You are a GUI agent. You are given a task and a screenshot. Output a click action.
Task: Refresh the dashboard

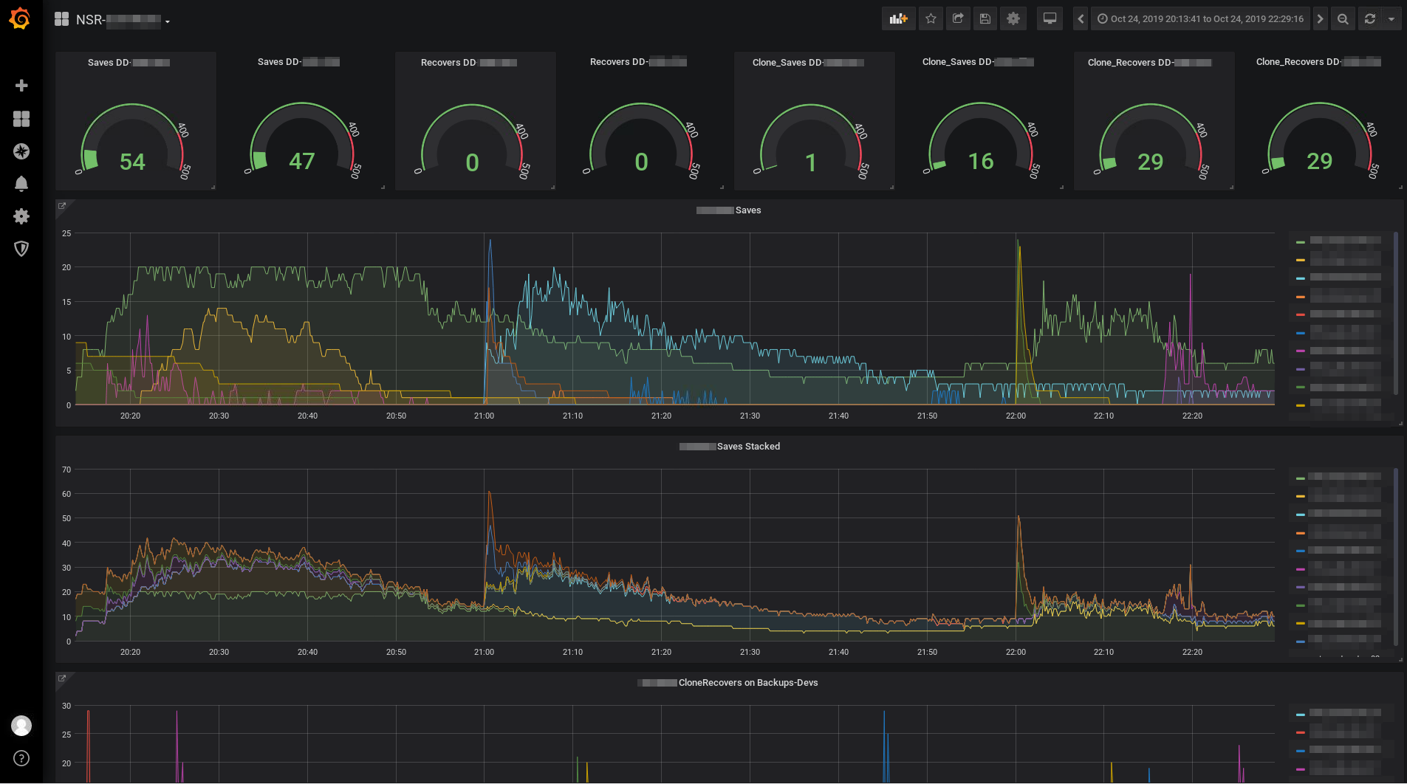[1370, 19]
